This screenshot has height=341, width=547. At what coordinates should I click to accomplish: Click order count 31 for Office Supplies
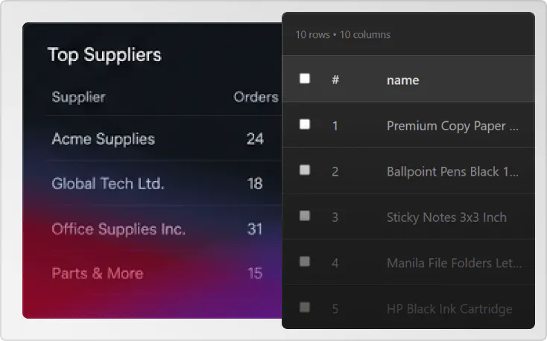255,229
